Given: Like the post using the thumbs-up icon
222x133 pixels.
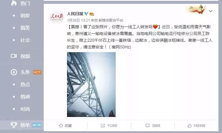Looking at the screenshot, I should point(190,125).
